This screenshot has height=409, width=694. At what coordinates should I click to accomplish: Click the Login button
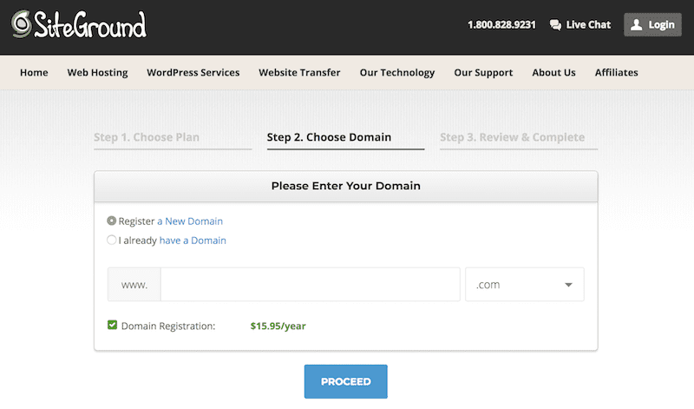(x=653, y=25)
